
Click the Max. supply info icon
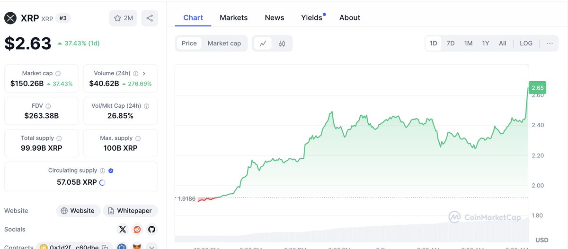(x=138, y=138)
